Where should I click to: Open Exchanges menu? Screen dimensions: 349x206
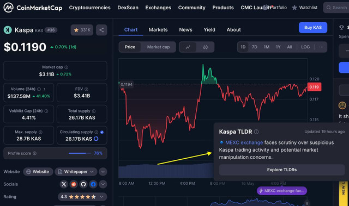click(x=158, y=8)
